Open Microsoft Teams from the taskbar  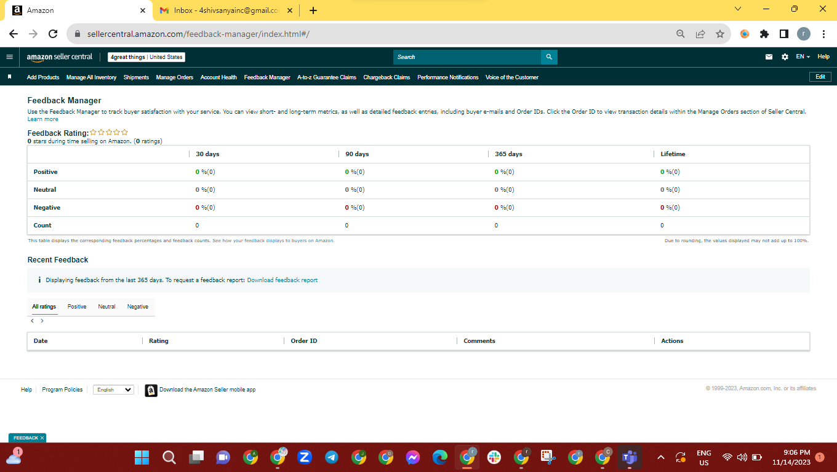pos(630,457)
